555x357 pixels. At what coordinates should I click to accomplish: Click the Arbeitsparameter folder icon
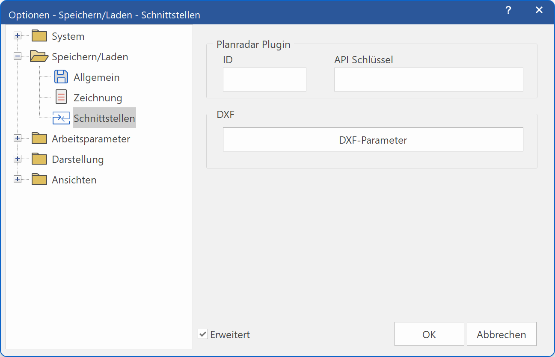click(39, 139)
